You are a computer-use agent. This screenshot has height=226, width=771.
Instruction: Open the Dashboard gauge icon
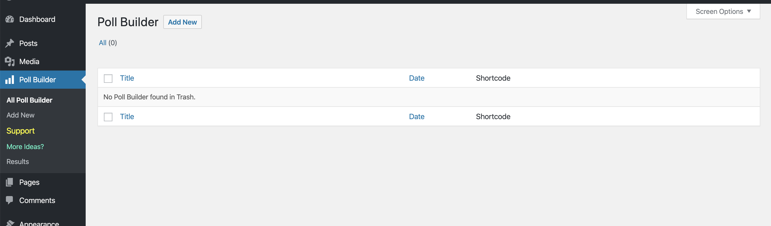[10, 19]
